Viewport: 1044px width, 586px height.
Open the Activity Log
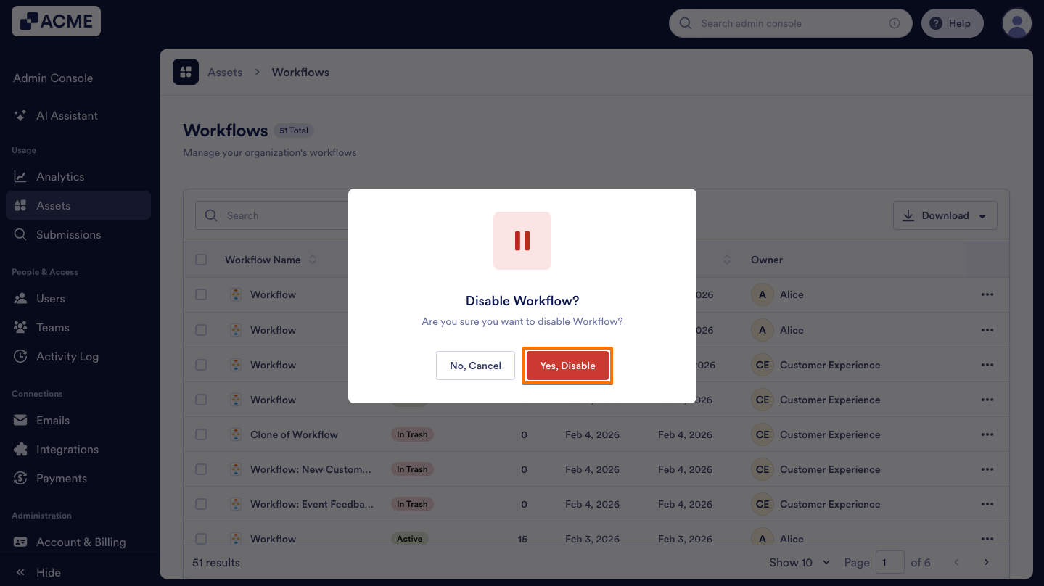pyautogui.click(x=68, y=356)
